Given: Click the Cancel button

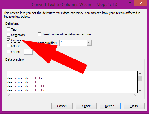Looking at the screenshot, I should coord(62,106).
